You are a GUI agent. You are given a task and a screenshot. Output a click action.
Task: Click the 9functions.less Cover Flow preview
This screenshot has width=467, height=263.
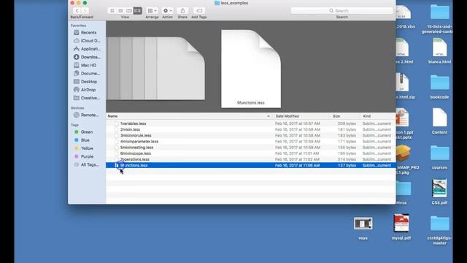tap(251, 69)
